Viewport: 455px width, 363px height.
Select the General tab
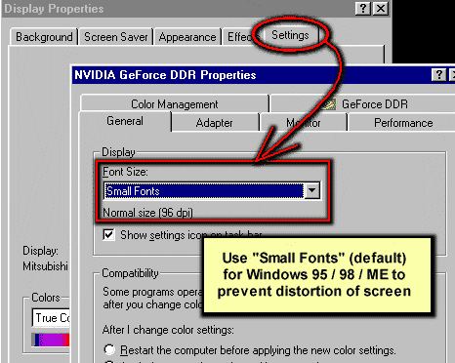pos(125,121)
